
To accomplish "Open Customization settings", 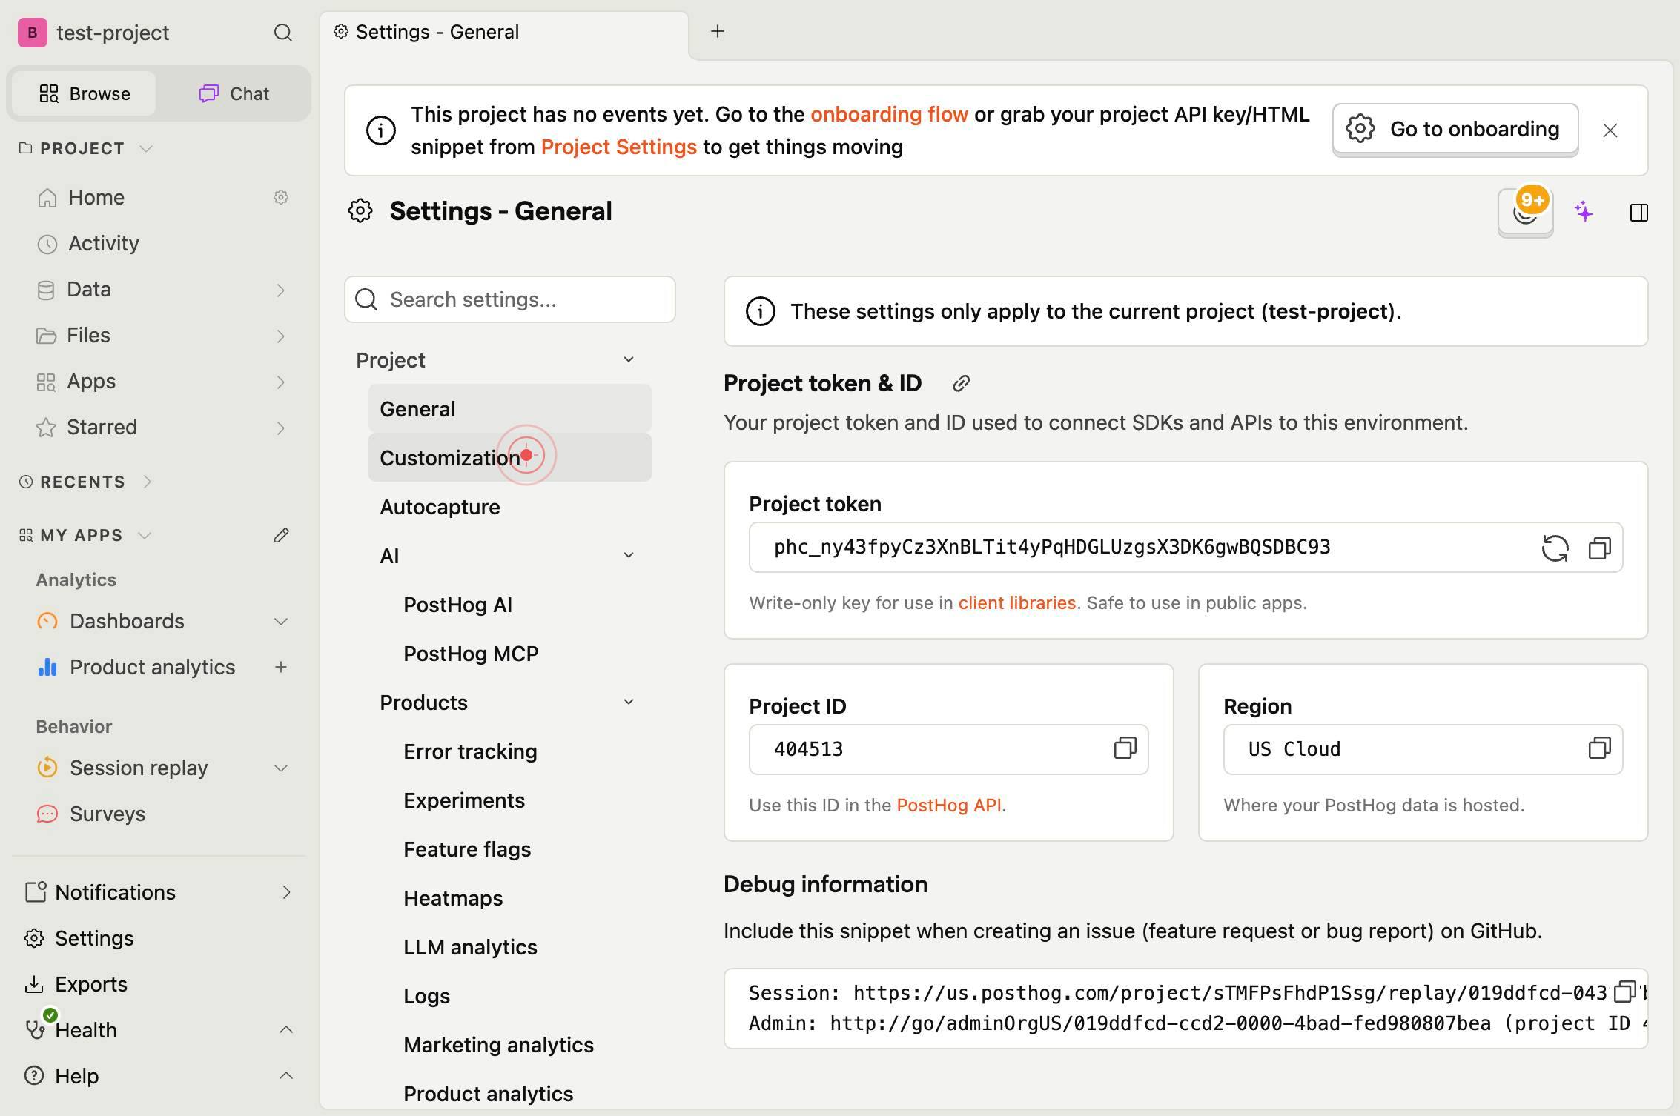I will coord(510,458).
